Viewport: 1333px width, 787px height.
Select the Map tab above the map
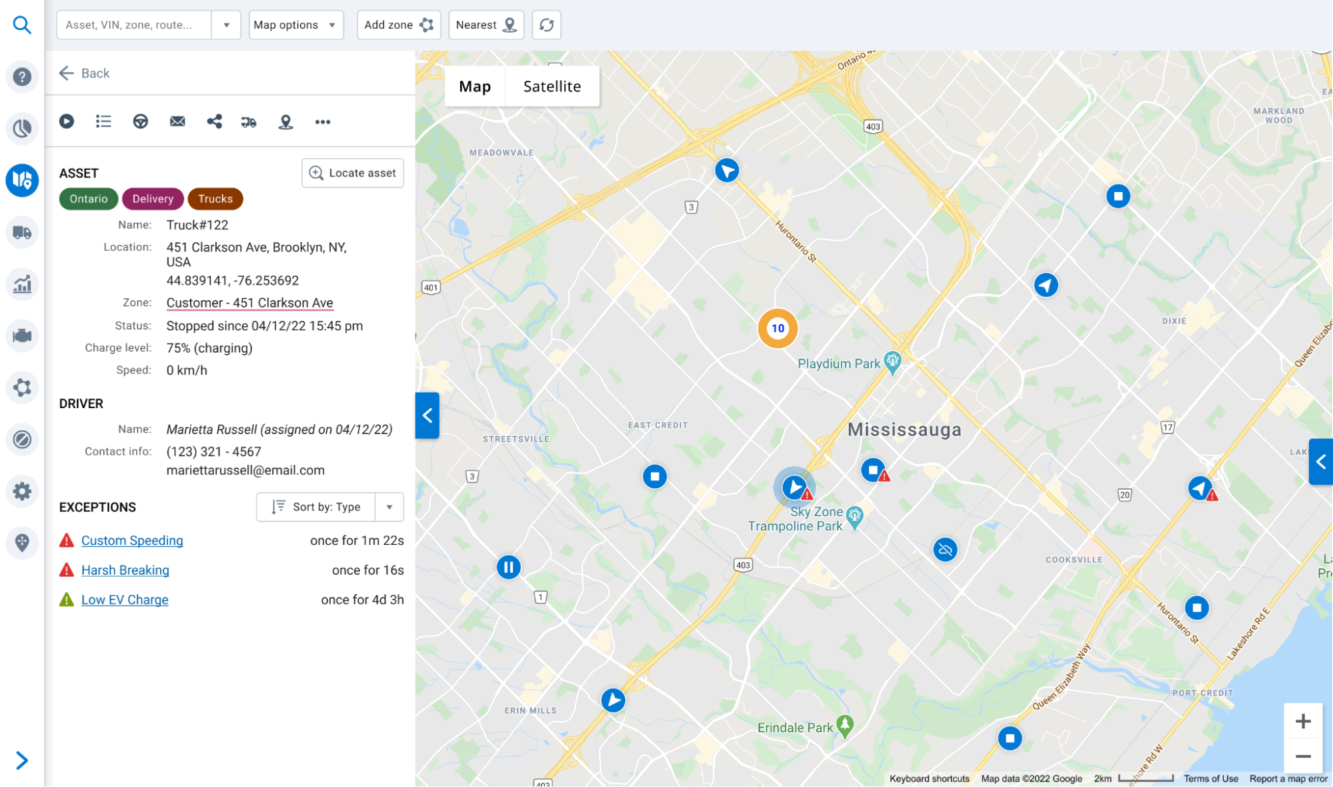pyautogui.click(x=474, y=86)
